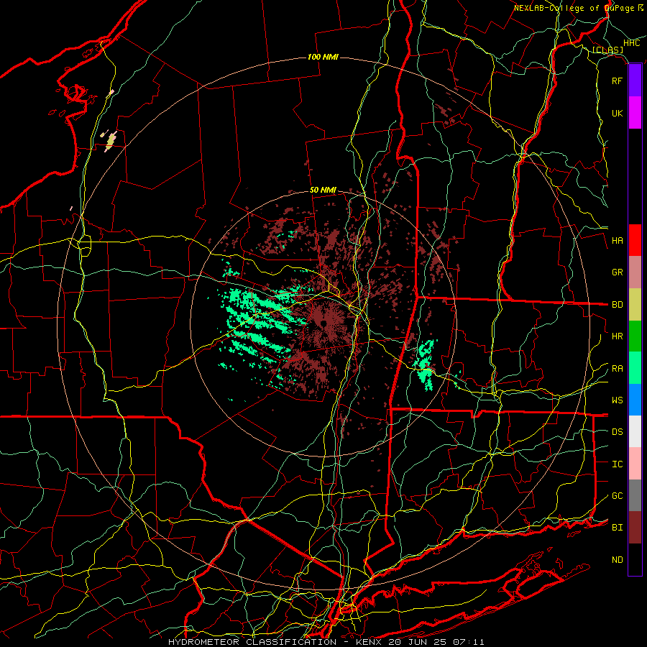
Task: Click the DS white legend swatch
Action: 635,431
